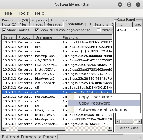Viewport: 143px width, 140px height.
Task: Open the File menu
Action: pyautogui.click(x=8, y=13)
